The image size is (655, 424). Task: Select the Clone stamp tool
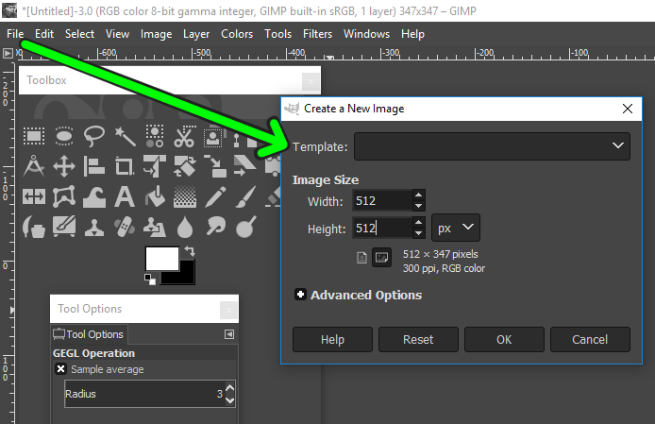[x=94, y=227]
